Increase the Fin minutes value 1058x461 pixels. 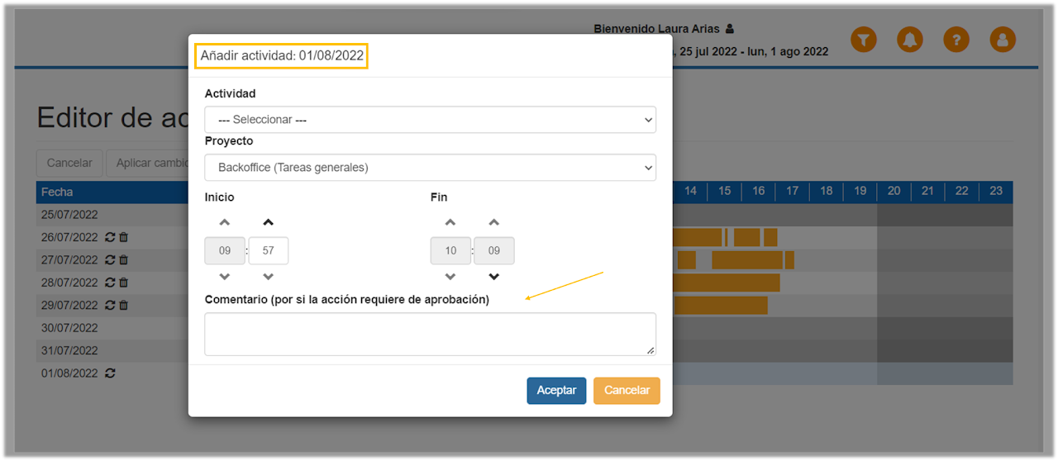(x=493, y=223)
